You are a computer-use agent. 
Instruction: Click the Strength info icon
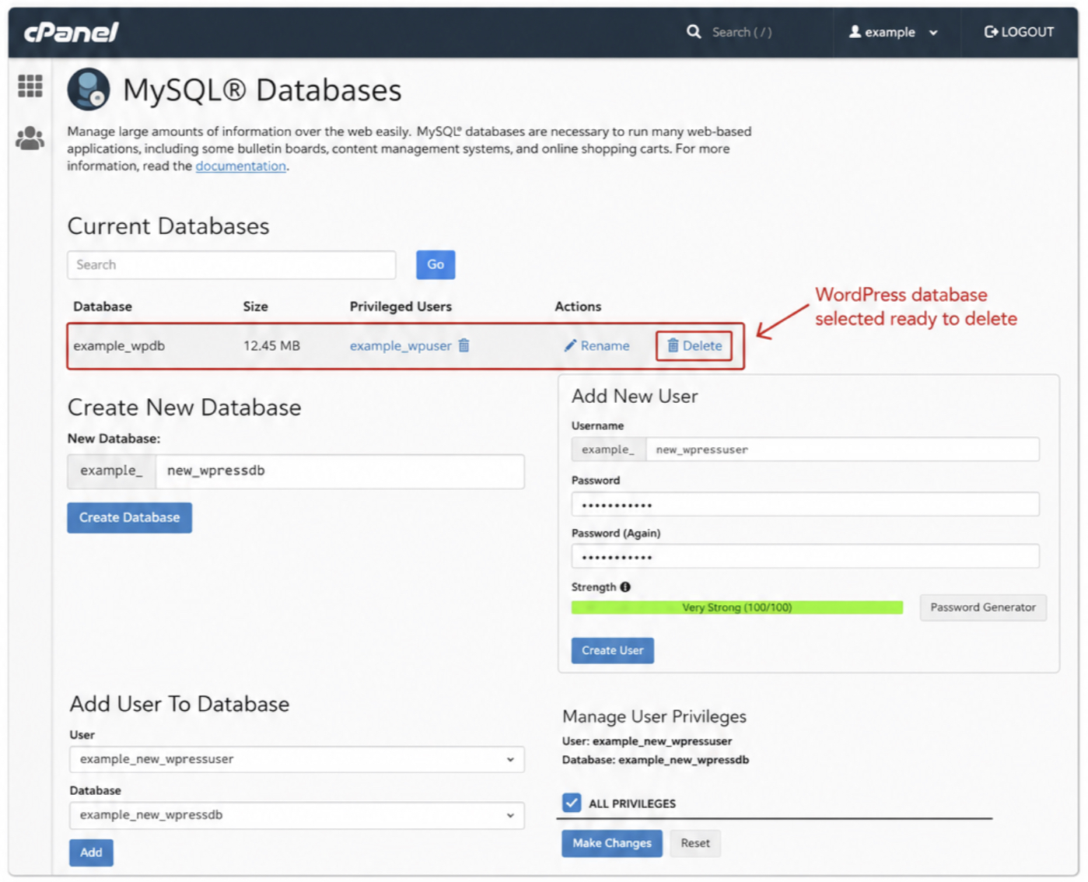click(x=625, y=587)
